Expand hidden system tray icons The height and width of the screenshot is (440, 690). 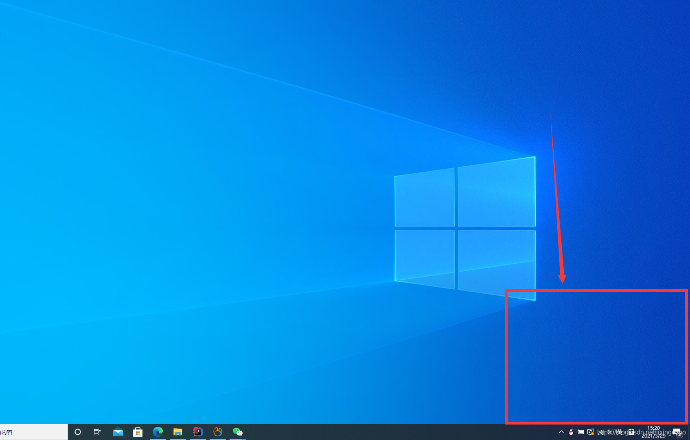pos(561,432)
